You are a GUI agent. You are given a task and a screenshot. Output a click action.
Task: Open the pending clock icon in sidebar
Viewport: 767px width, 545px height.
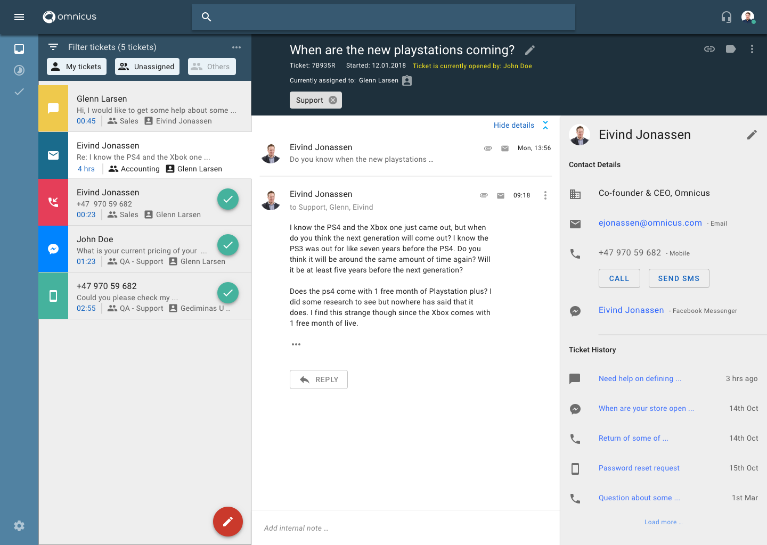tap(19, 70)
